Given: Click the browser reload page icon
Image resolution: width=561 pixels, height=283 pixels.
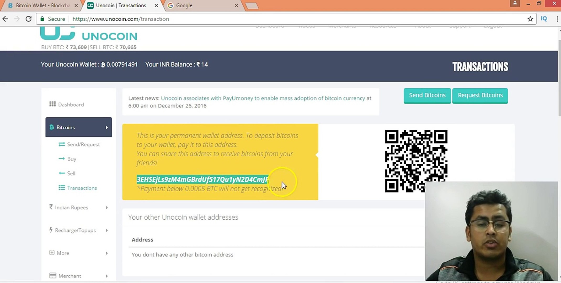Looking at the screenshot, I should [x=29, y=19].
